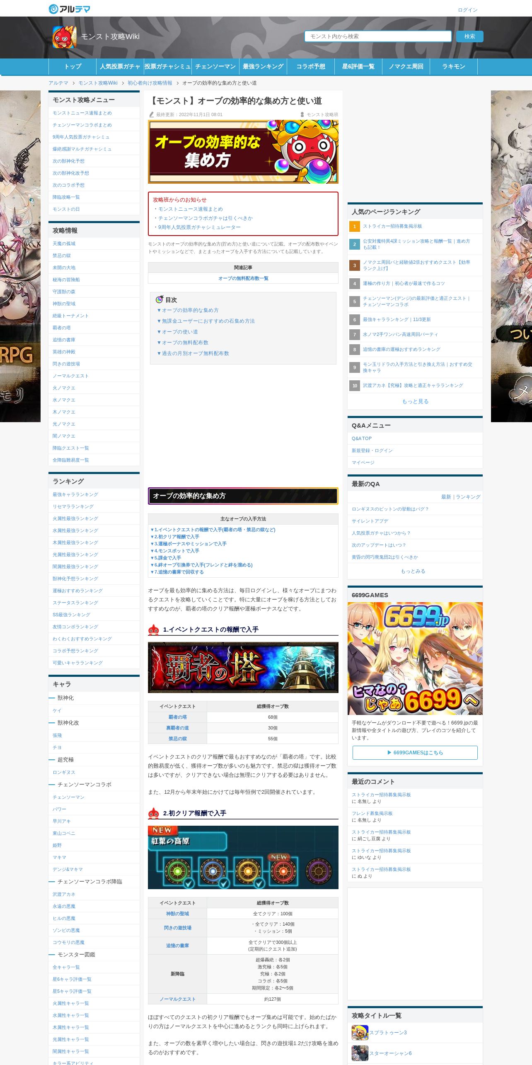This screenshot has width=532, height=1065.
Task: Open リセマラランキング sidebar link
Action: click(73, 507)
